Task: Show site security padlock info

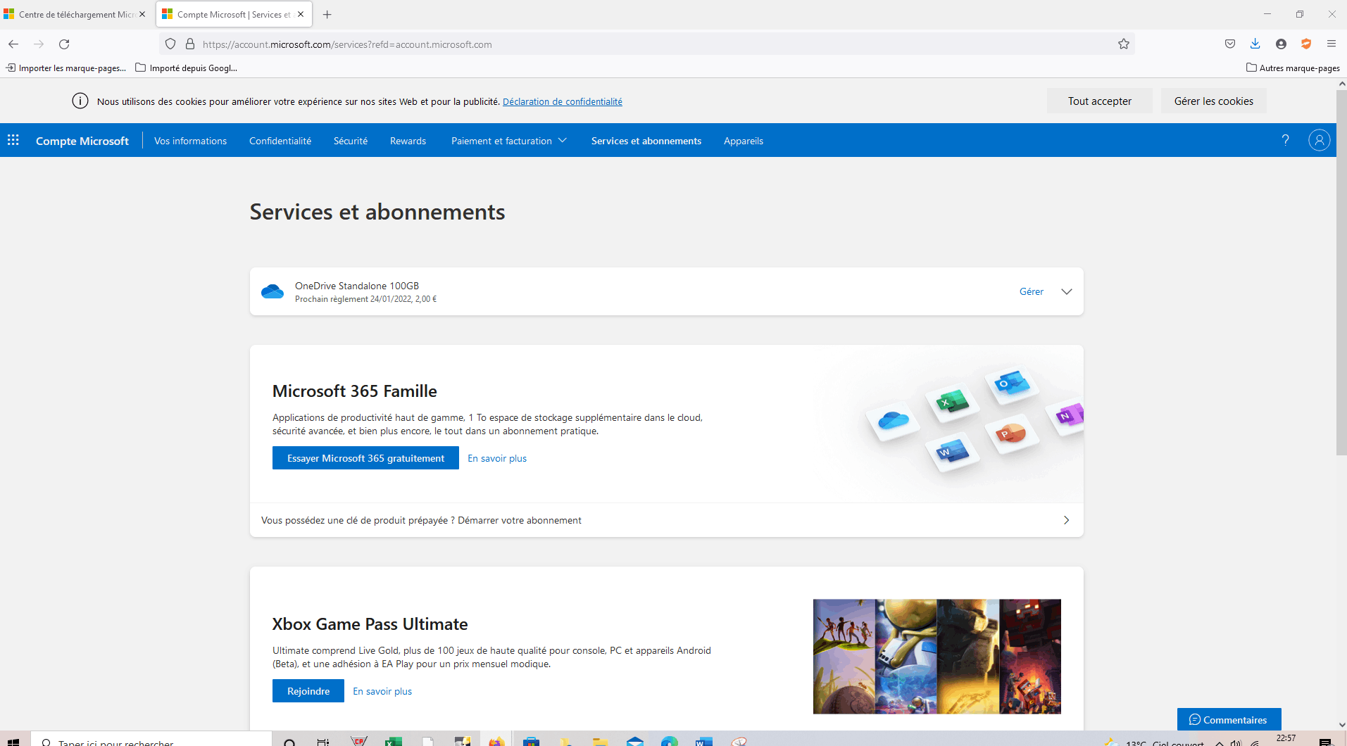Action: (x=190, y=44)
